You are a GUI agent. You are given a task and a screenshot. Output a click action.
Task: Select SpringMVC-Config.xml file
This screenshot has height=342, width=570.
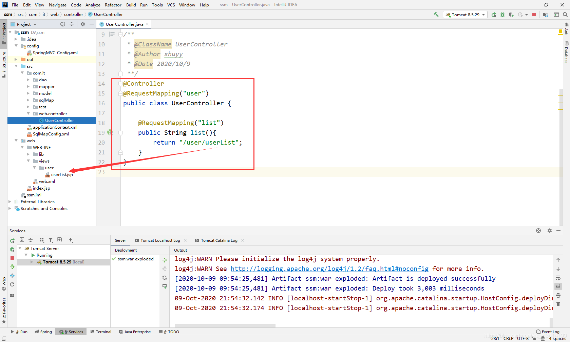[53, 52]
